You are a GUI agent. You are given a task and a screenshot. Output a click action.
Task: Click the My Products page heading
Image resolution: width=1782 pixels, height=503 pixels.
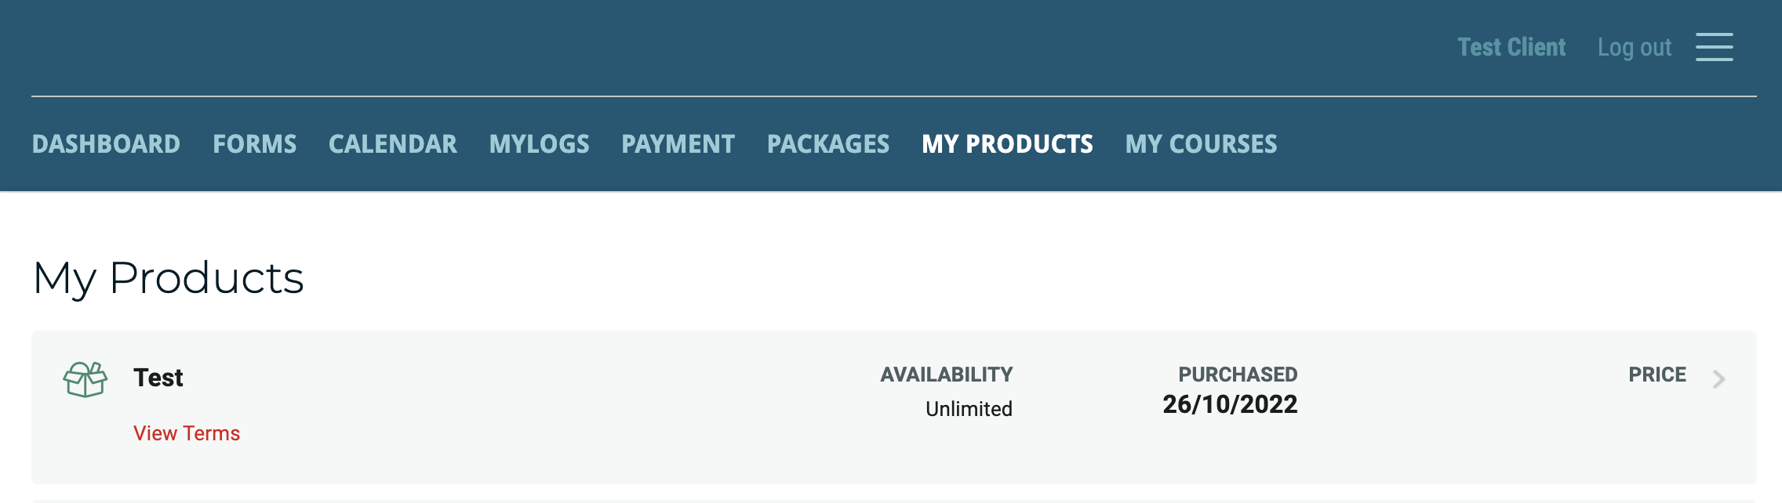169,278
